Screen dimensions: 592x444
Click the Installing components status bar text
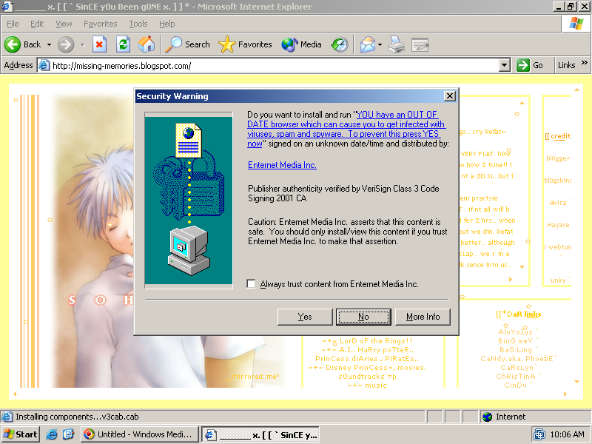pos(77,417)
